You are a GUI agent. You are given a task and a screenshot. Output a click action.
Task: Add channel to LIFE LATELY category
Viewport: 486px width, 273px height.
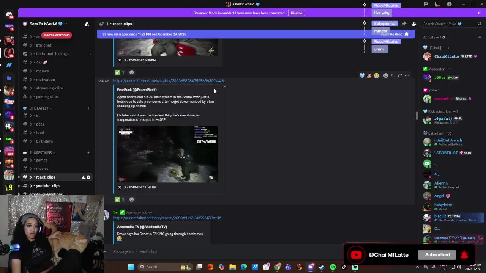click(88, 108)
